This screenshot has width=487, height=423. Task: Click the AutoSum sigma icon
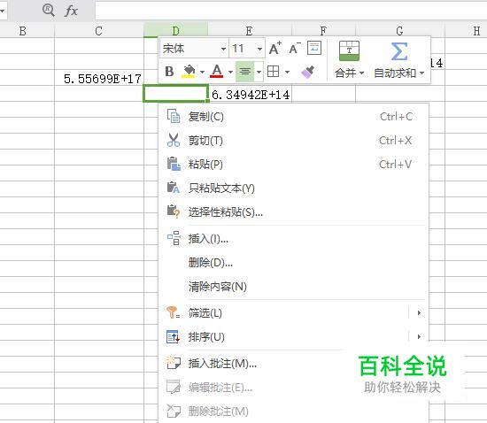point(399,51)
